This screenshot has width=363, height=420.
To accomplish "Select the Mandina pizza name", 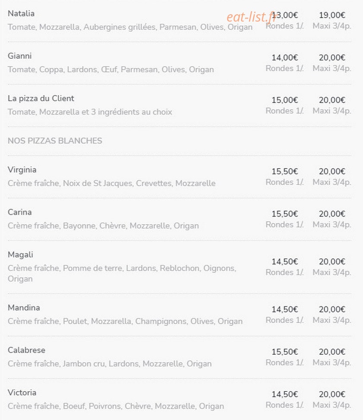I will coord(24,308).
